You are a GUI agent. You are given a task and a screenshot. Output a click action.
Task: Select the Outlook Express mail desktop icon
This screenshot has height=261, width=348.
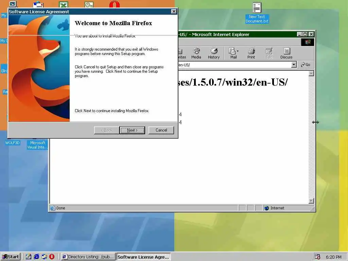click(38, 4)
